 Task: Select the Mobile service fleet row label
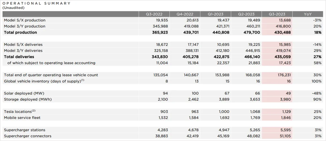(x=22, y=118)
